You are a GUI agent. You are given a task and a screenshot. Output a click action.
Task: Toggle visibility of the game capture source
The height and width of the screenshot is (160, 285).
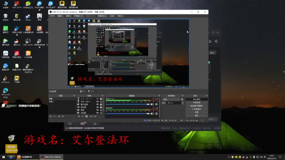point(97,107)
